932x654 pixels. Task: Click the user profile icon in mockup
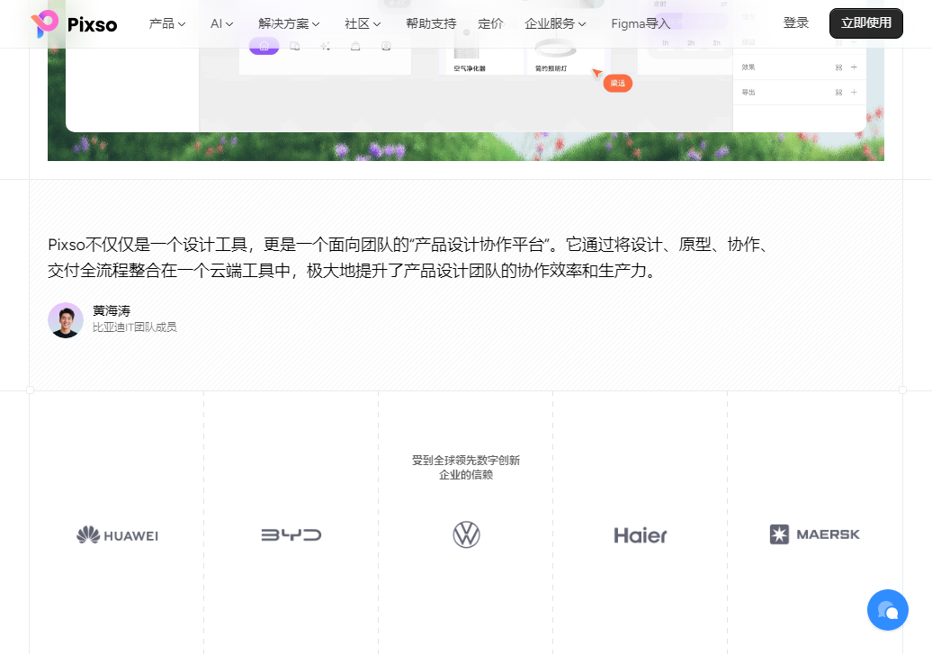coord(386,47)
